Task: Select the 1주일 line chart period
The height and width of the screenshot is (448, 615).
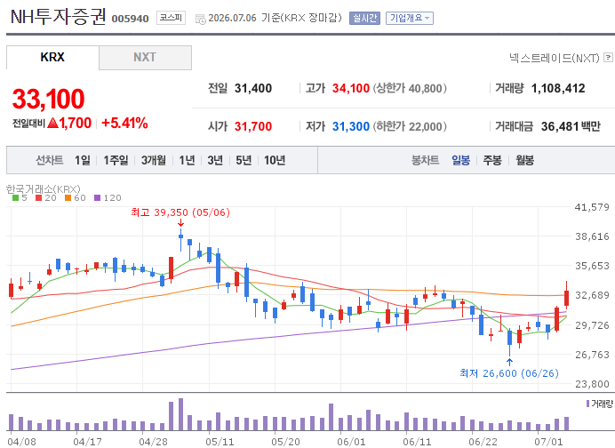Action: click(x=116, y=160)
